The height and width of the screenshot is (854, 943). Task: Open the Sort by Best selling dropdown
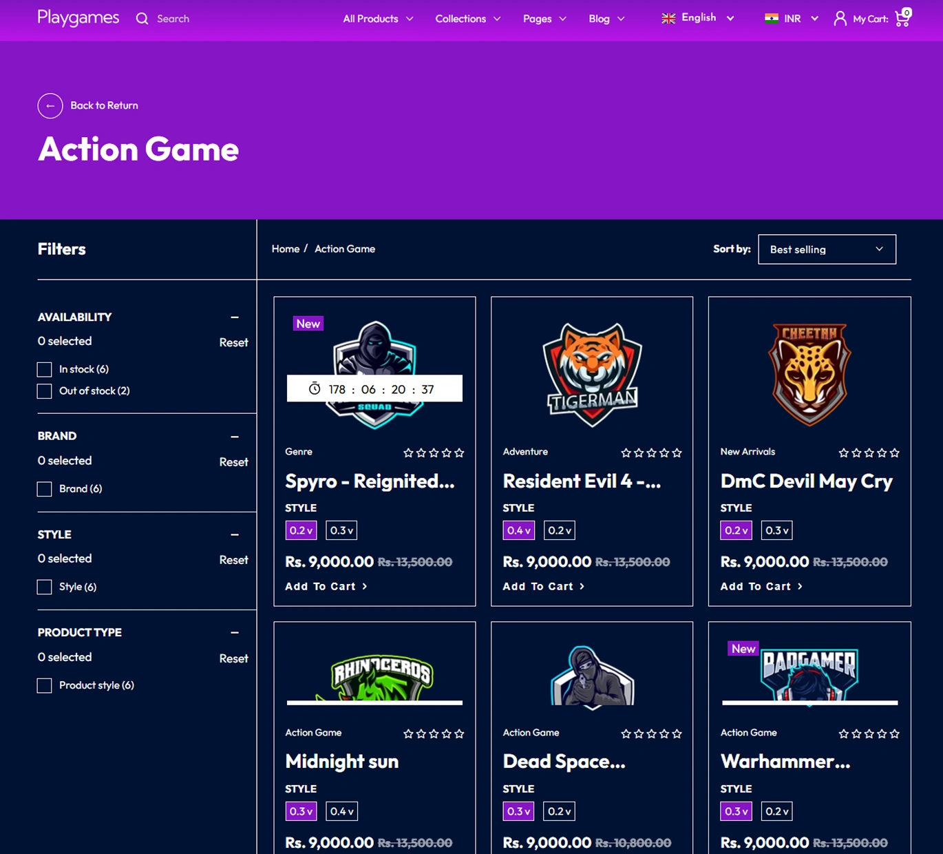[827, 249]
